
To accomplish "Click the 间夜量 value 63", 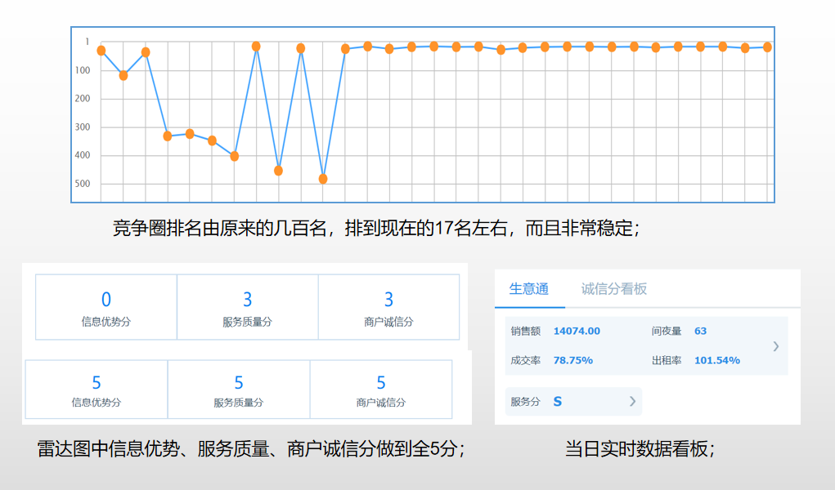I will click(x=700, y=331).
